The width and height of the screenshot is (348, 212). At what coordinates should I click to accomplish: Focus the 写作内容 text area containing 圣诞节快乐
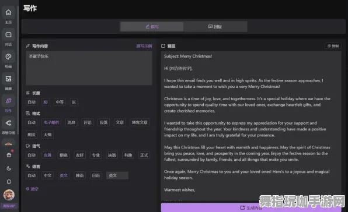pos(89,68)
